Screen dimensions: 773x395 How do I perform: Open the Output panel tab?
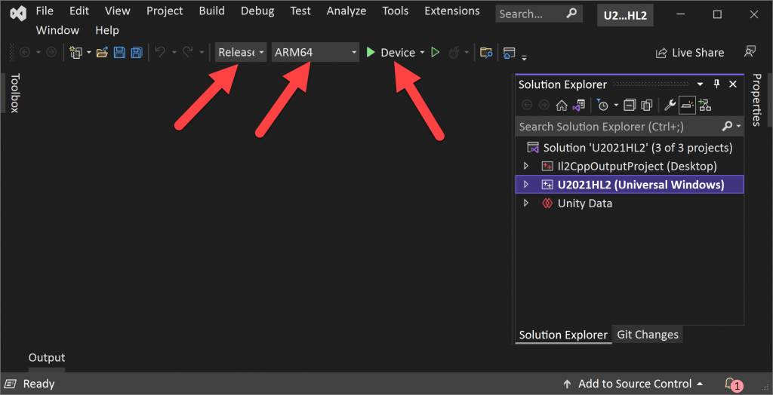coord(46,357)
